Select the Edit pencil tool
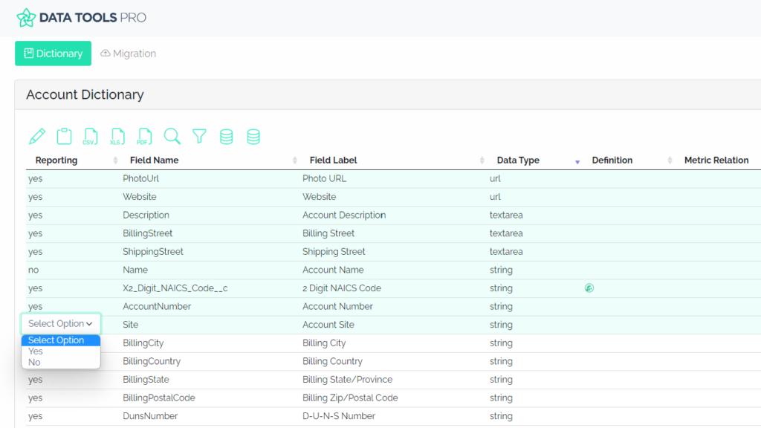Viewport: 761px width, 428px height. (x=37, y=136)
